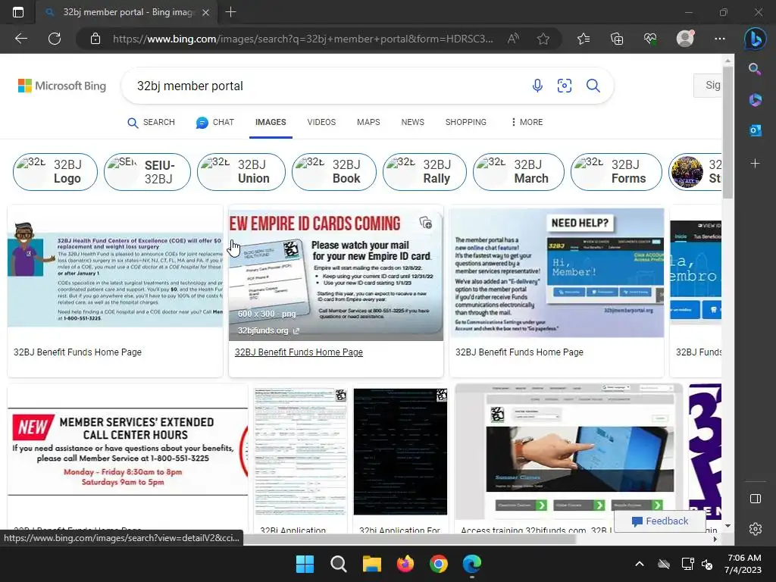
Task: Select the SEIU-32BJ suggestion chip
Action: click(x=147, y=172)
